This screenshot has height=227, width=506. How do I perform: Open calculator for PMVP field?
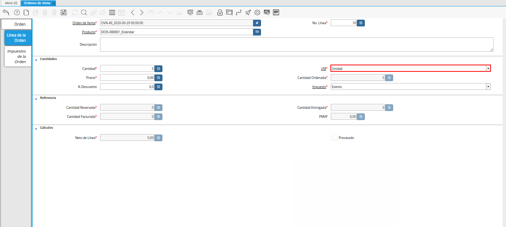pos(361,117)
